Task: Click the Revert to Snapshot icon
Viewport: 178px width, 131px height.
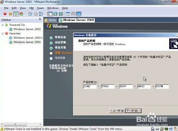Action: [36, 14]
